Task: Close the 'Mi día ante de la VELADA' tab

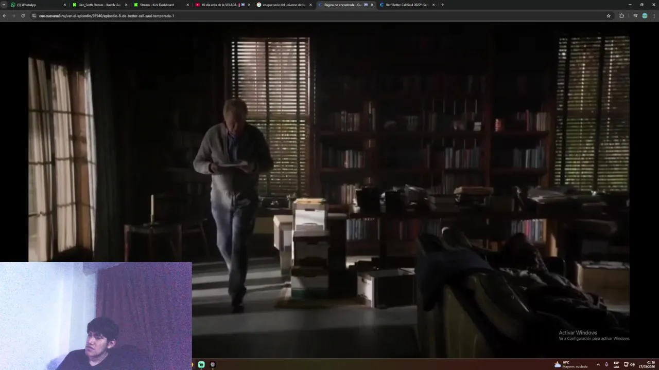Action: 249,5
